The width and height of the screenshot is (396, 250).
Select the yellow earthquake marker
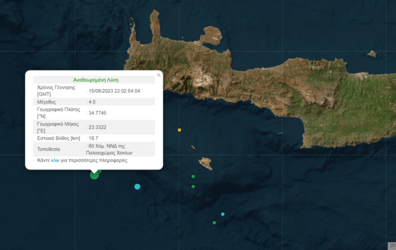point(180,130)
